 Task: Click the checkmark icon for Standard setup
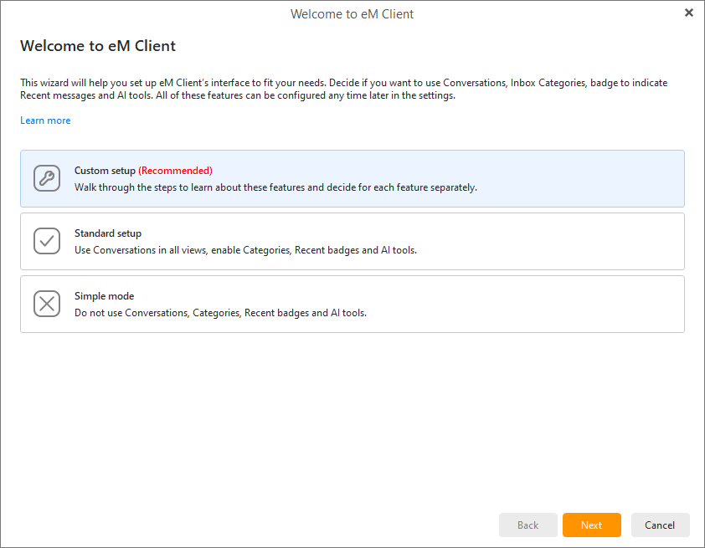(x=47, y=241)
